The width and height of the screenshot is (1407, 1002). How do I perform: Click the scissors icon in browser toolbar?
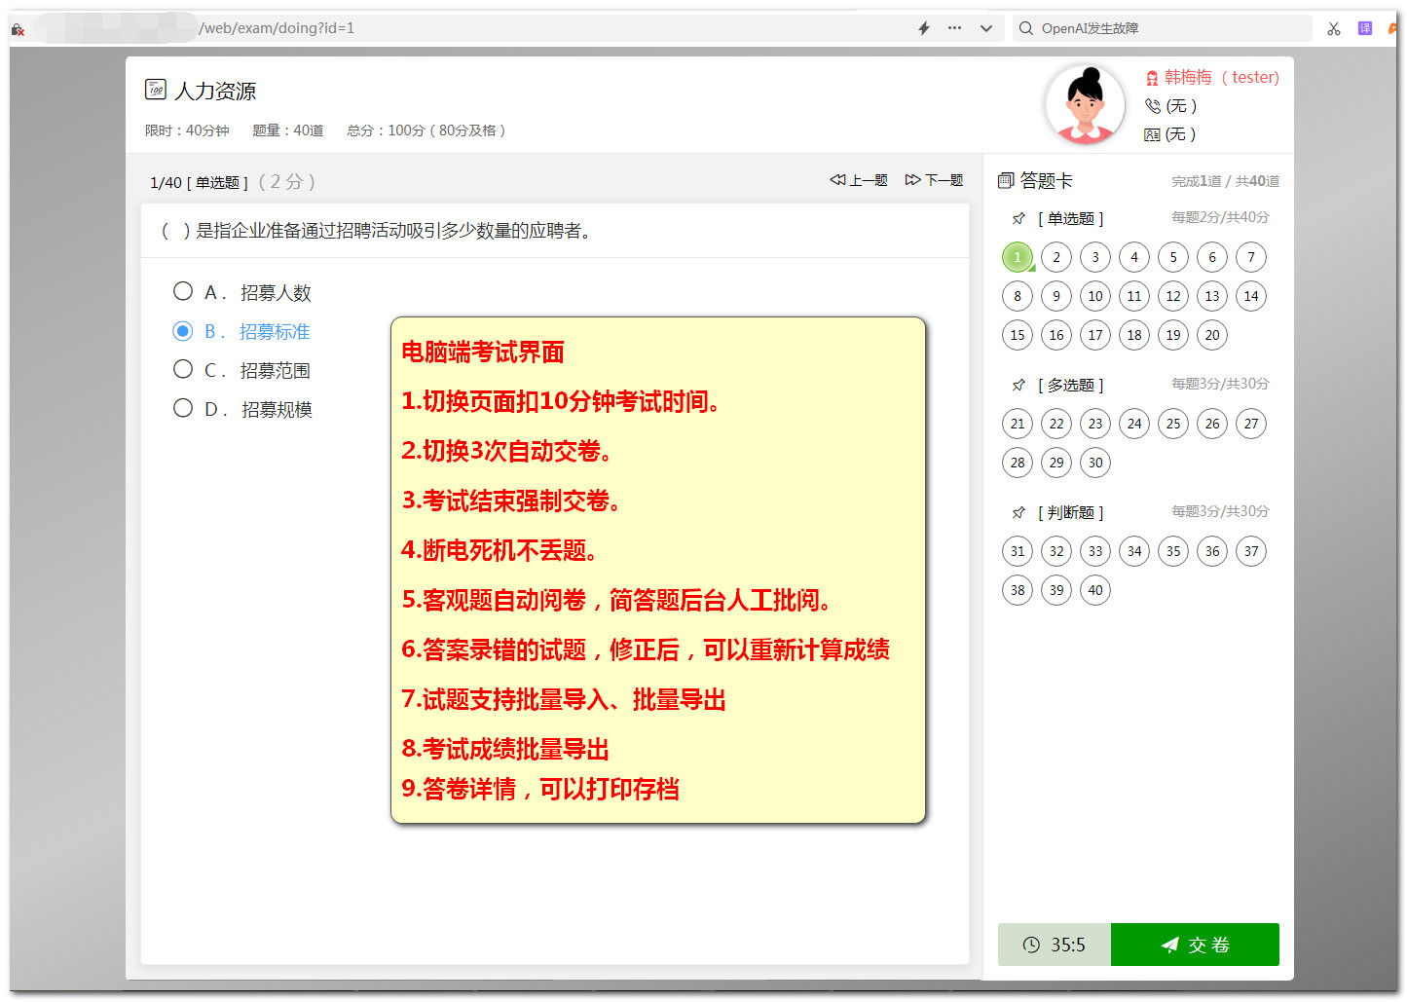(x=1333, y=28)
